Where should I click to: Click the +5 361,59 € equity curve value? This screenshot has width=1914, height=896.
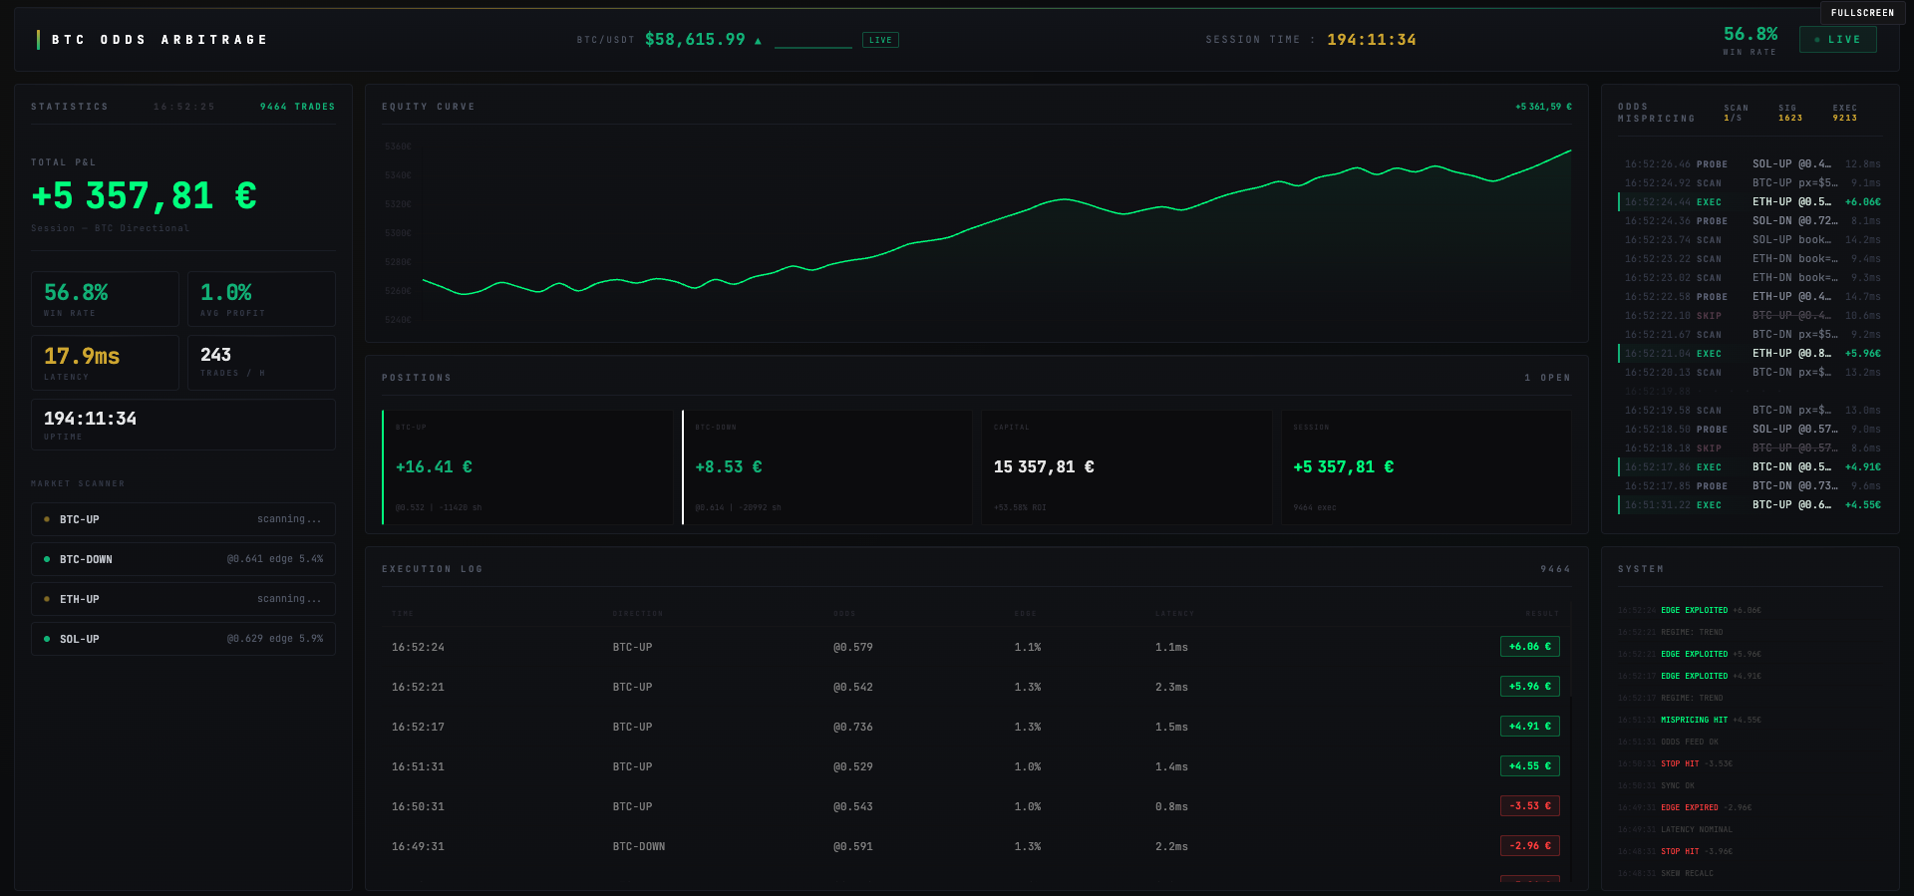1543,107
